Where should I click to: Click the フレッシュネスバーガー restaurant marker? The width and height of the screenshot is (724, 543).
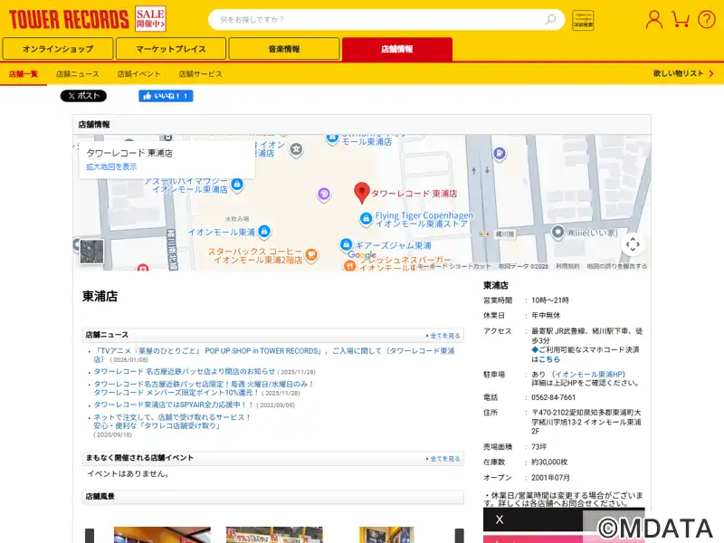tap(349, 265)
